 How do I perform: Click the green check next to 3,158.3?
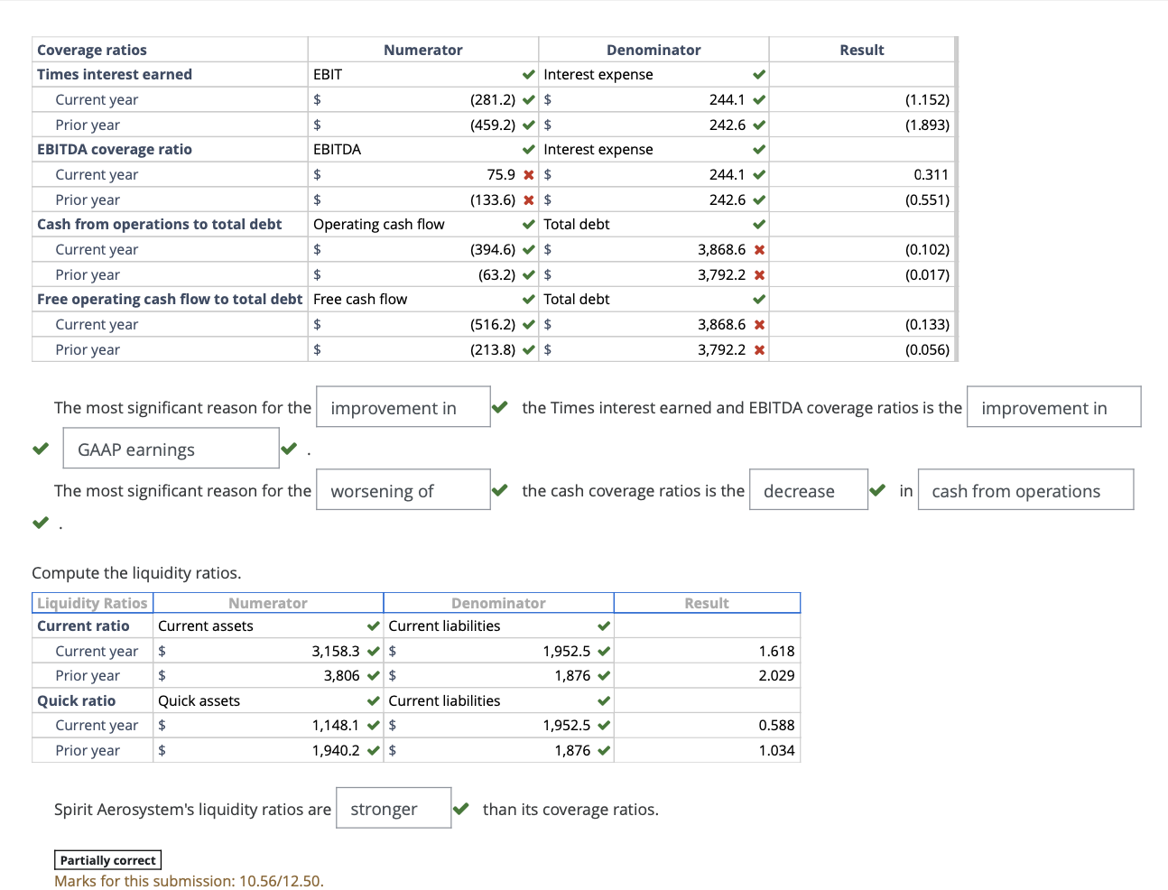(373, 652)
